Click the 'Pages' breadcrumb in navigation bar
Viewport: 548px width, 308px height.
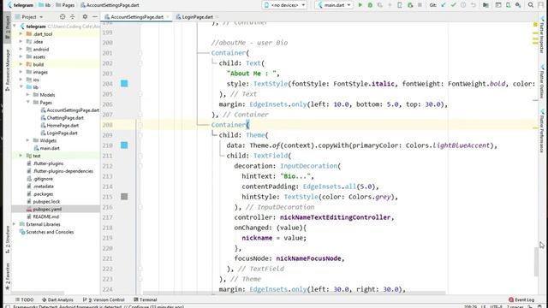tap(68, 5)
